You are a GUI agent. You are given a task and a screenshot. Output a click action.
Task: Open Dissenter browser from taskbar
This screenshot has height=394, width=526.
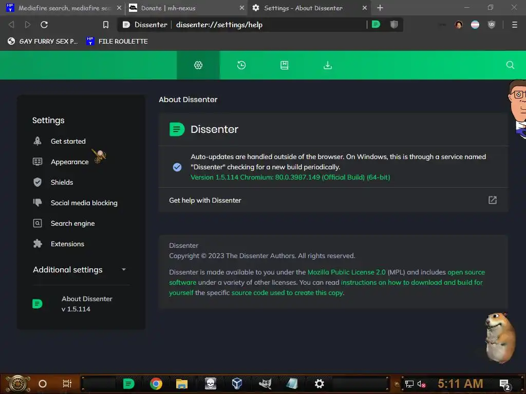pos(128,384)
